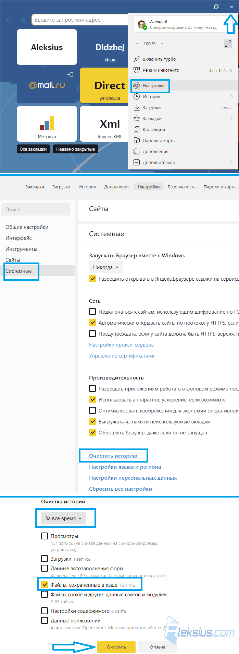Viewport: 239px width, 654px height.
Task: Open the За всё время period dropdown
Action: click(x=63, y=518)
